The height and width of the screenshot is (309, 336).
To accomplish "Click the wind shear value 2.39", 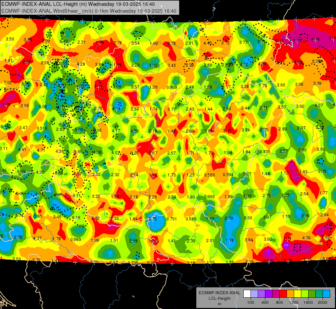I will [191, 241].
